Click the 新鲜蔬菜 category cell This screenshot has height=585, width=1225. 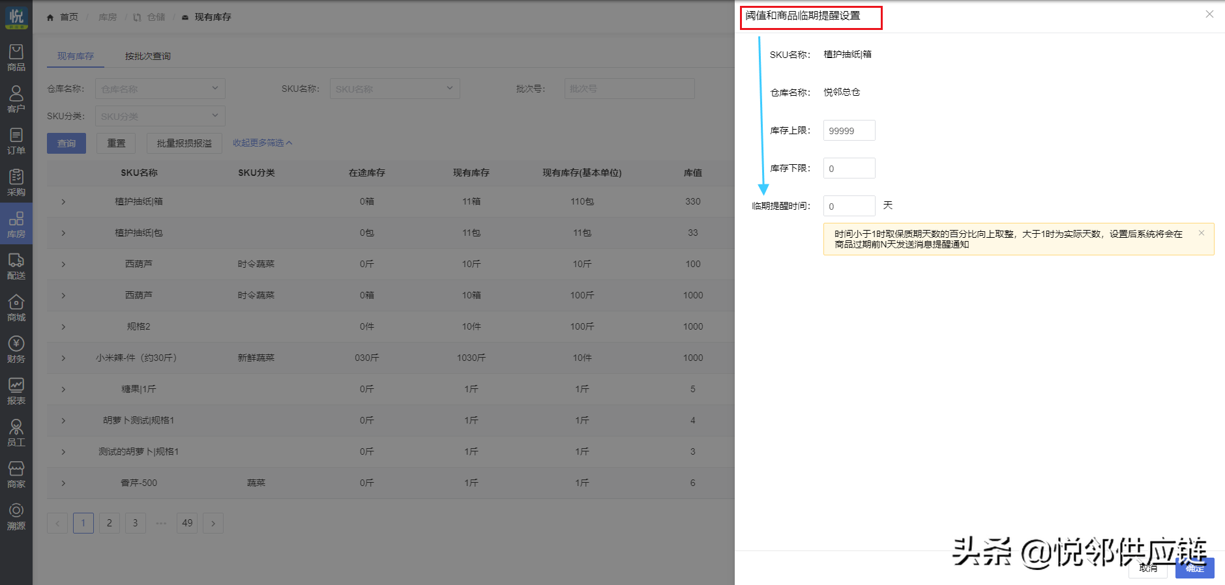pyautogui.click(x=256, y=358)
